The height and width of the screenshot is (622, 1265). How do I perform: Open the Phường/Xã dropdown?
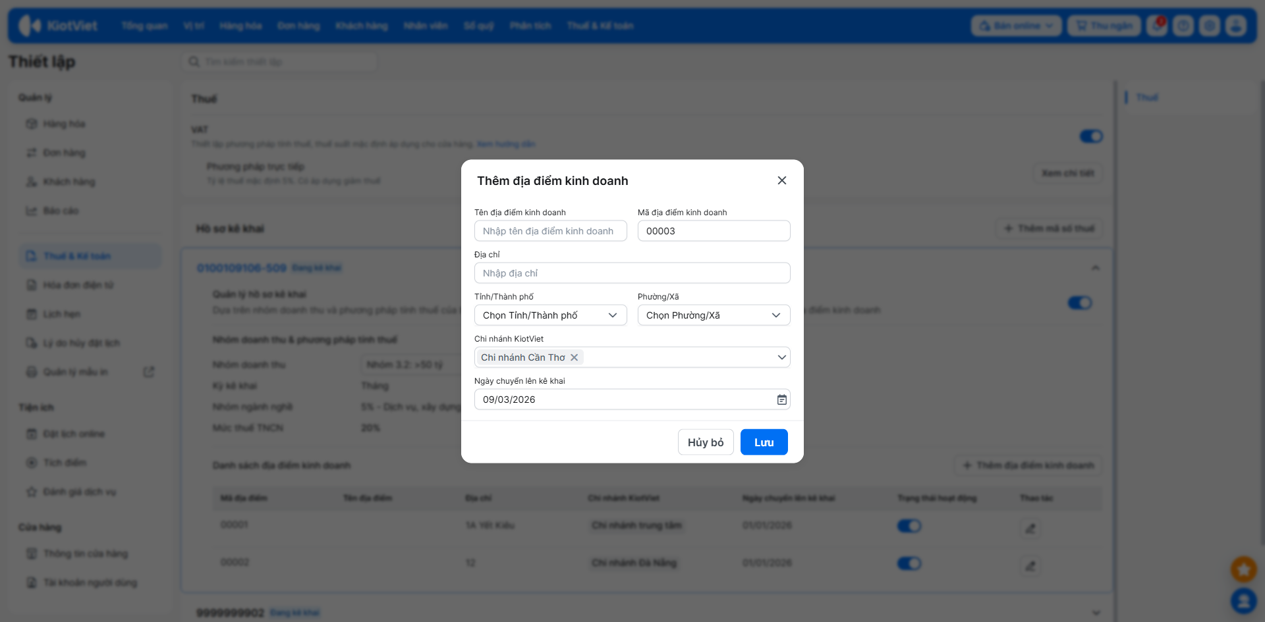tap(714, 315)
